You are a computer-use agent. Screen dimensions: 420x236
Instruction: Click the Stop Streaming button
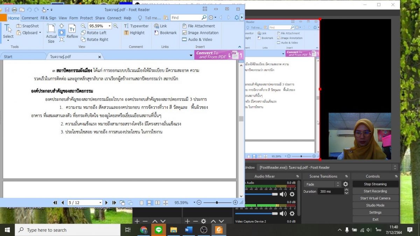pyautogui.click(x=375, y=184)
